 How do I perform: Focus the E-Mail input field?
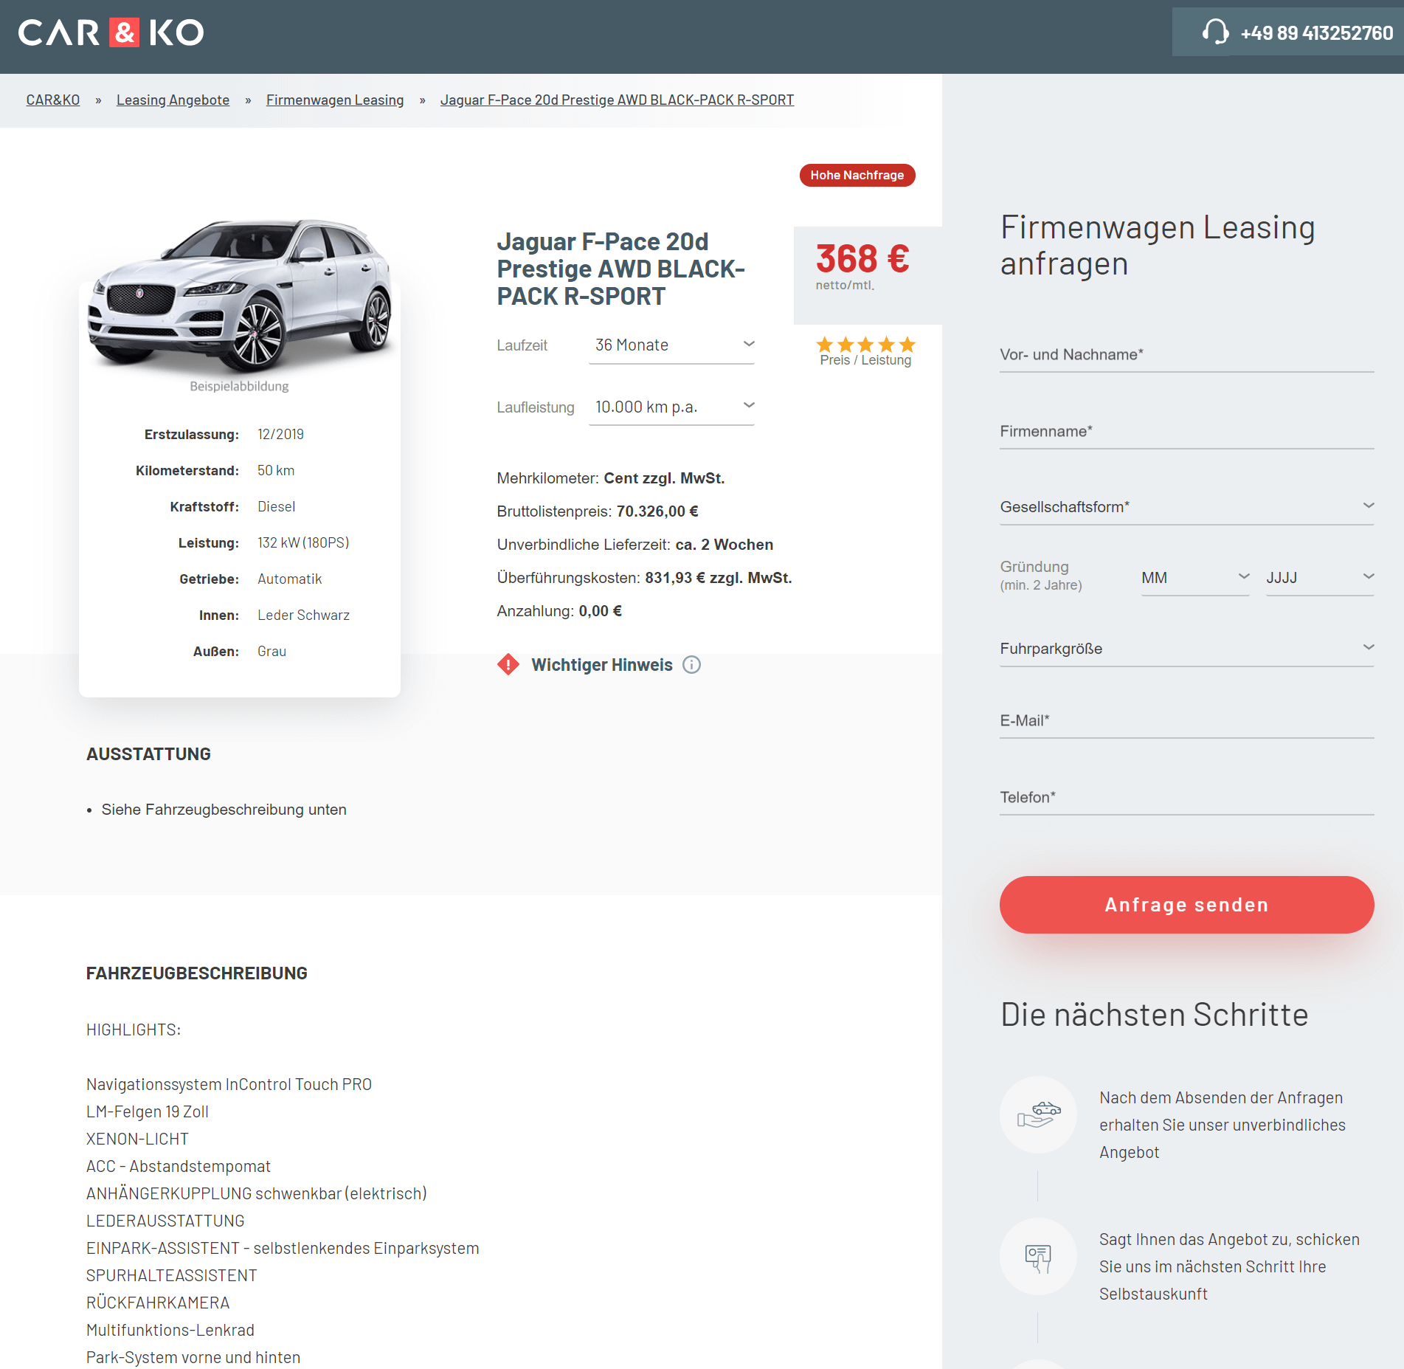click(x=1186, y=721)
